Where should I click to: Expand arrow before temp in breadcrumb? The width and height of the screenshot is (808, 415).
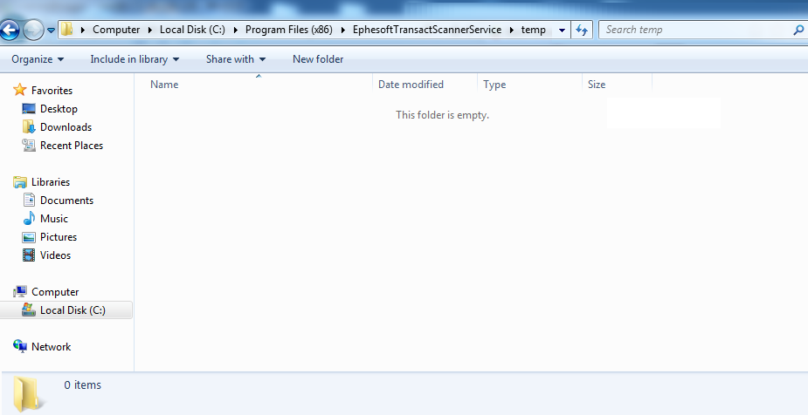511,30
